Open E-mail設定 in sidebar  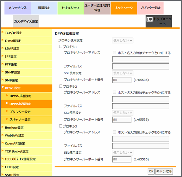[x=26, y=41]
